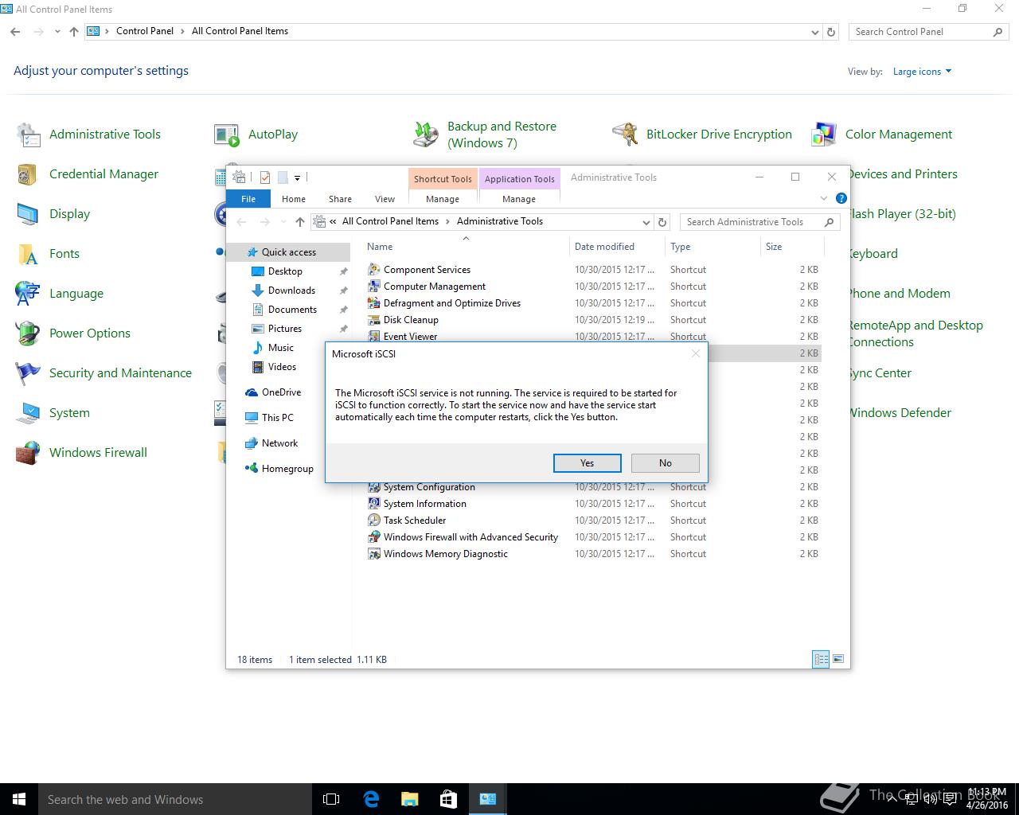The height and width of the screenshot is (815, 1019).
Task: Select Task Scheduler shortcut icon
Action: pos(373,521)
